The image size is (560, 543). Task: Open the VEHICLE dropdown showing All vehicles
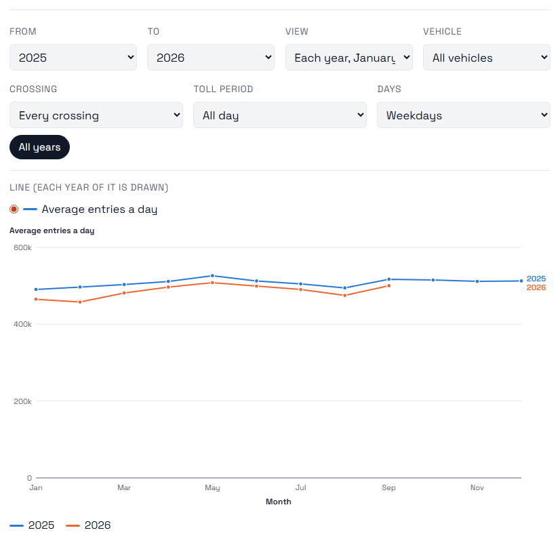pyautogui.click(x=486, y=58)
